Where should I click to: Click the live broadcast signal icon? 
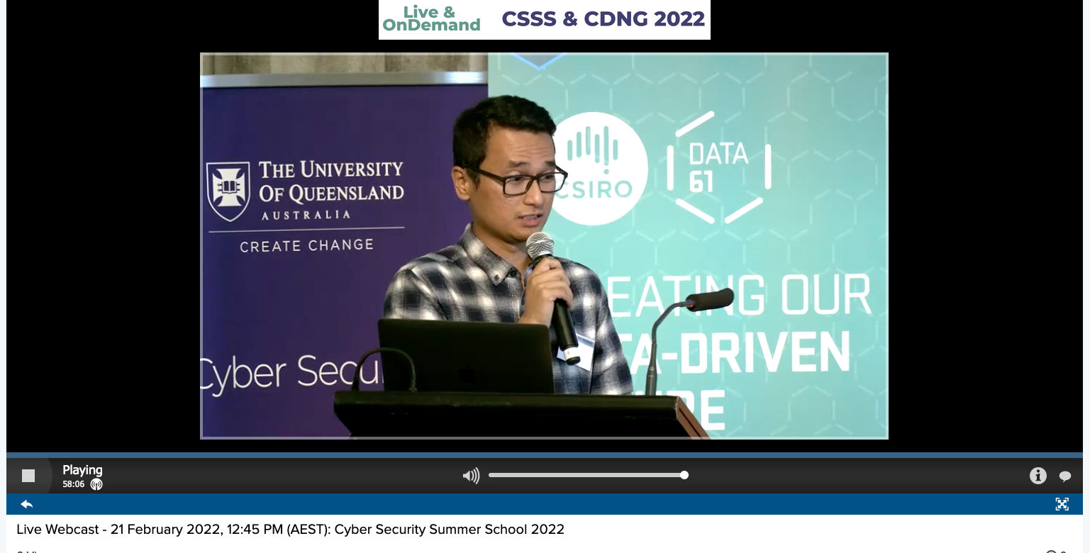tap(96, 485)
